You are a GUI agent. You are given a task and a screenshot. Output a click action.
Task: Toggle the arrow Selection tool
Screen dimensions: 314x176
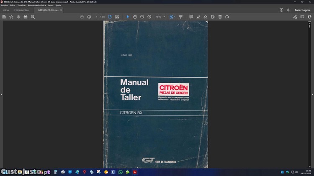[x=128, y=17]
